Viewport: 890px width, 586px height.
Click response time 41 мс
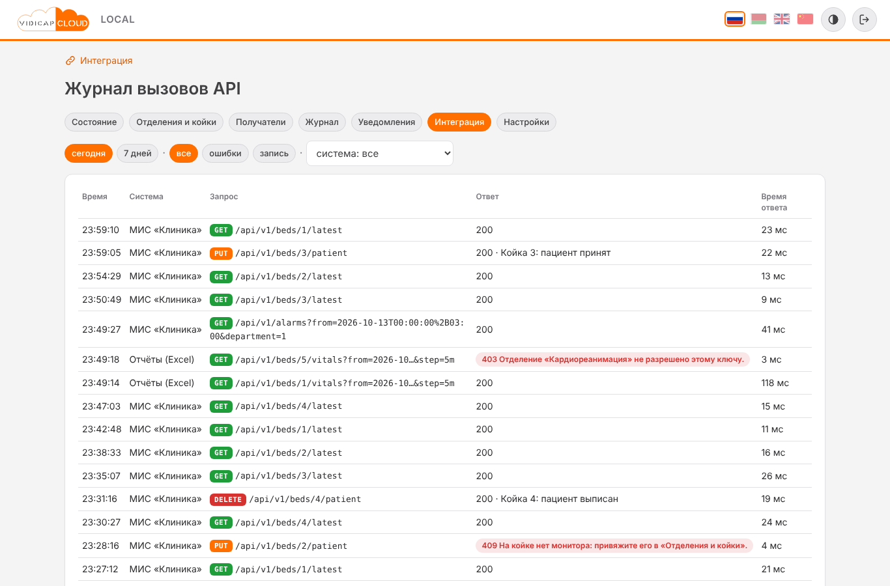coord(773,329)
